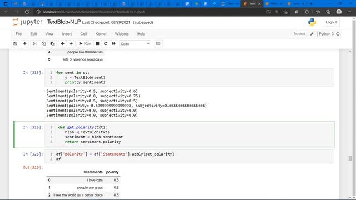Open the Edit menu
The image size is (356, 200).
click(x=33, y=34)
